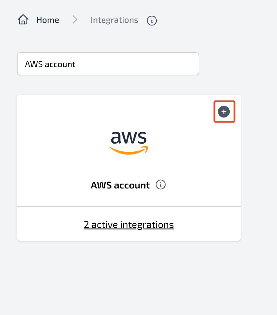
Task: Click the orange AWS smile arrow
Action: 129,151
